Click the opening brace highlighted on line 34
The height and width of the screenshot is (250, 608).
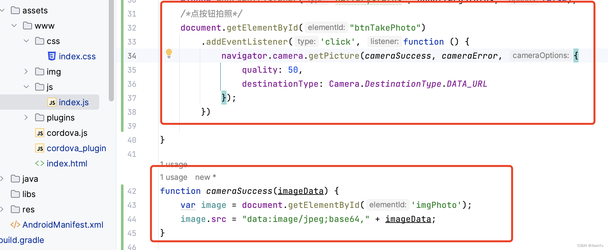pos(576,56)
